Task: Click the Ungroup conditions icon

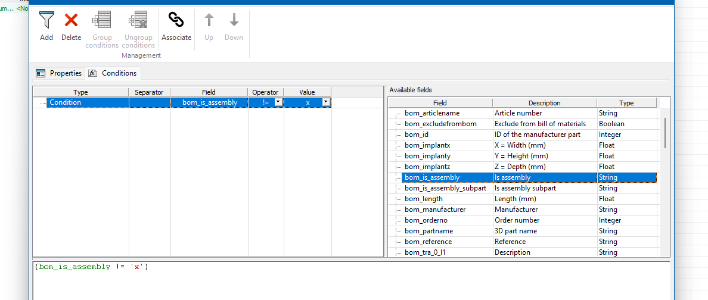Action: 138,21
